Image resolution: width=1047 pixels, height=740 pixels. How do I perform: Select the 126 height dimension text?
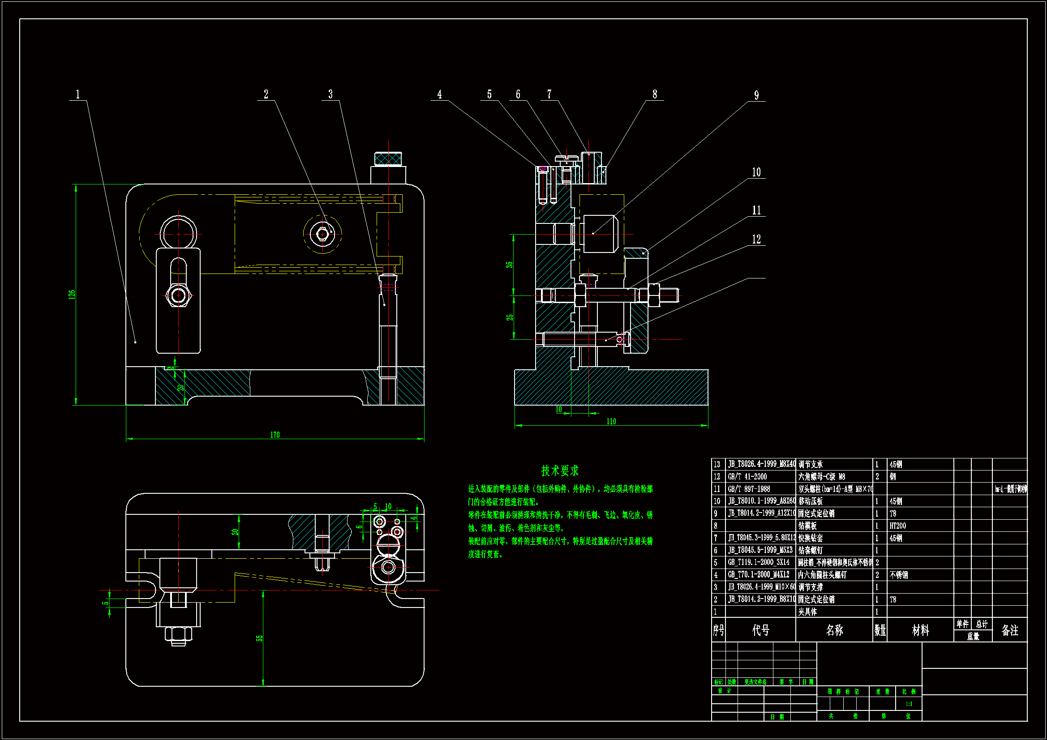72,294
